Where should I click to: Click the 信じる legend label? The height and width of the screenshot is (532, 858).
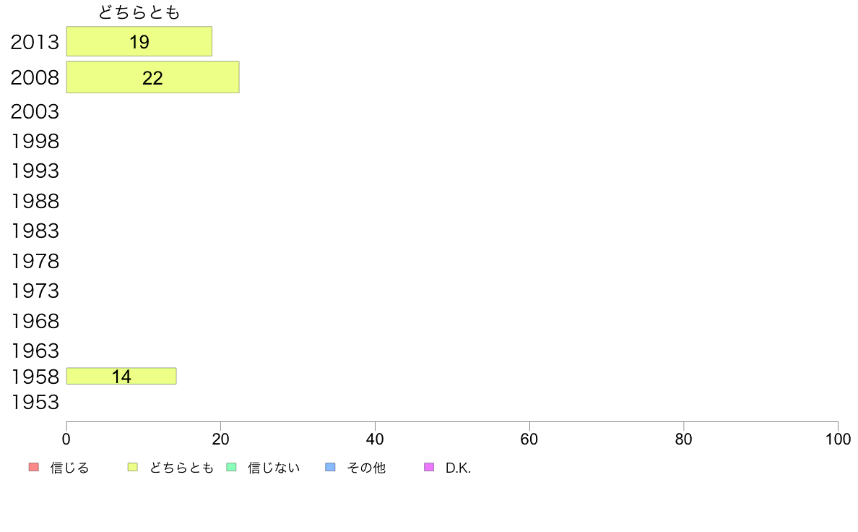click(69, 468)
